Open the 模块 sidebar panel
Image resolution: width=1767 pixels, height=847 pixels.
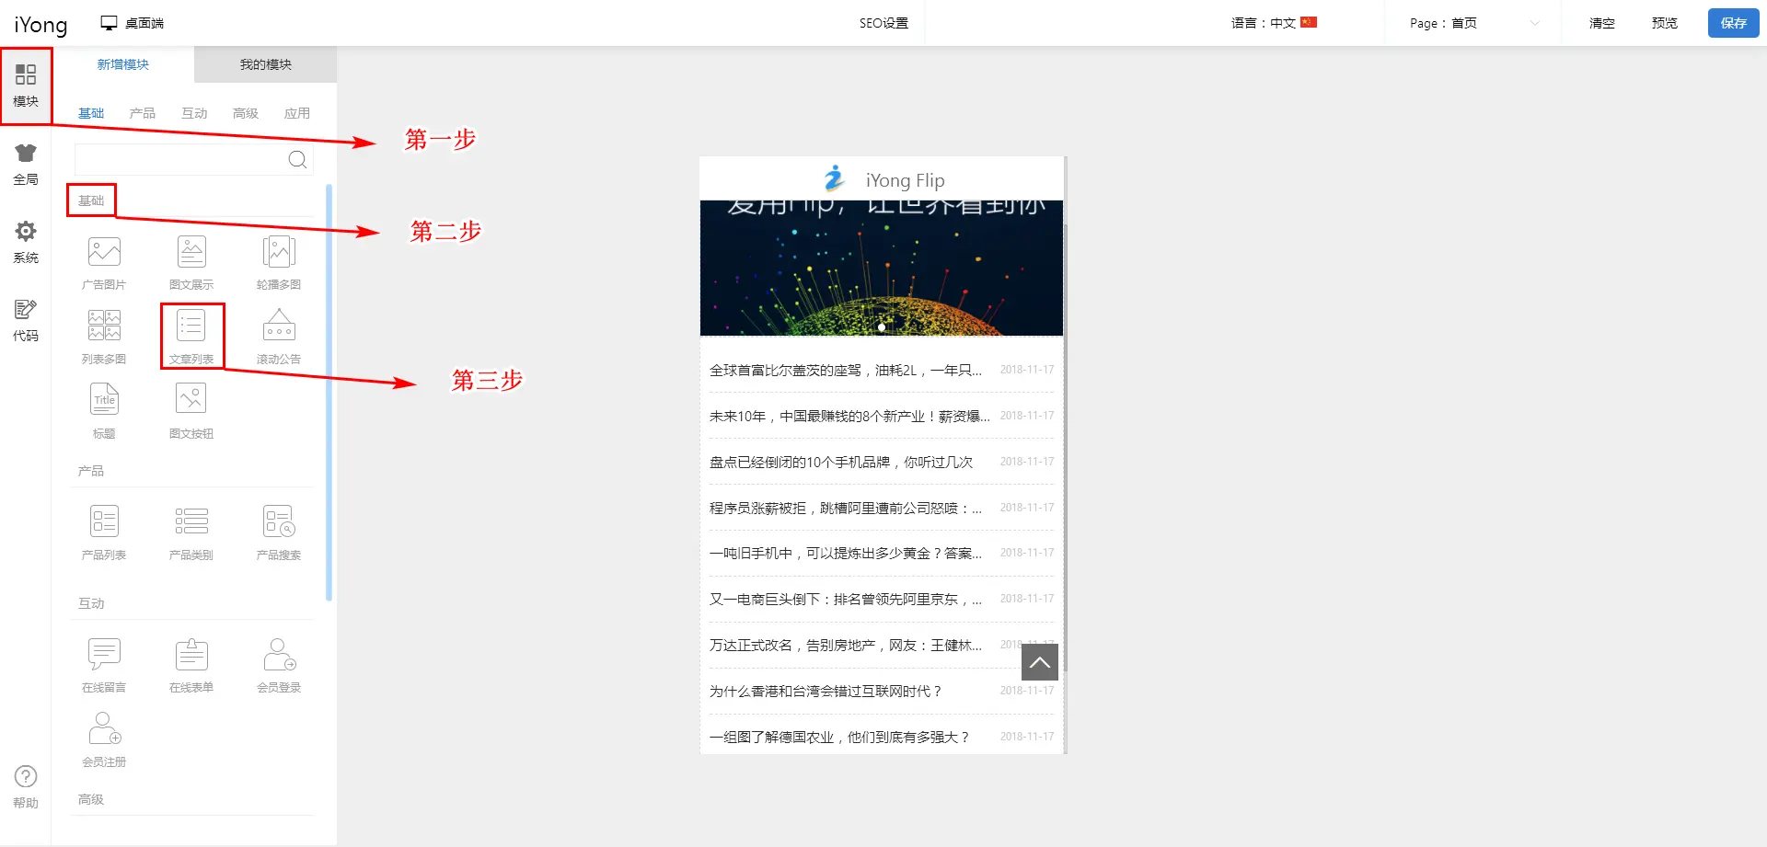(26, 86)
